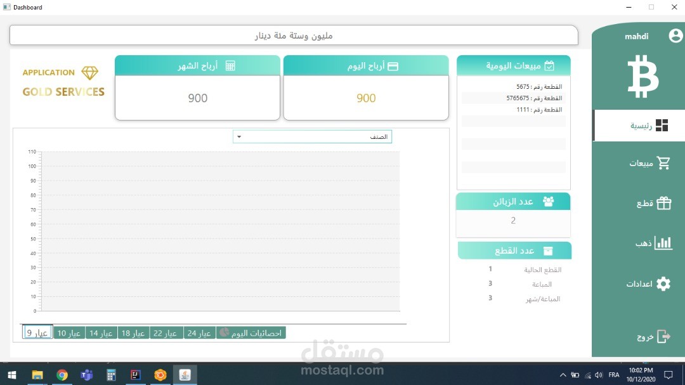
Task: Click the people icon beside عدد الزبائن
Action: tap(548, 201)
